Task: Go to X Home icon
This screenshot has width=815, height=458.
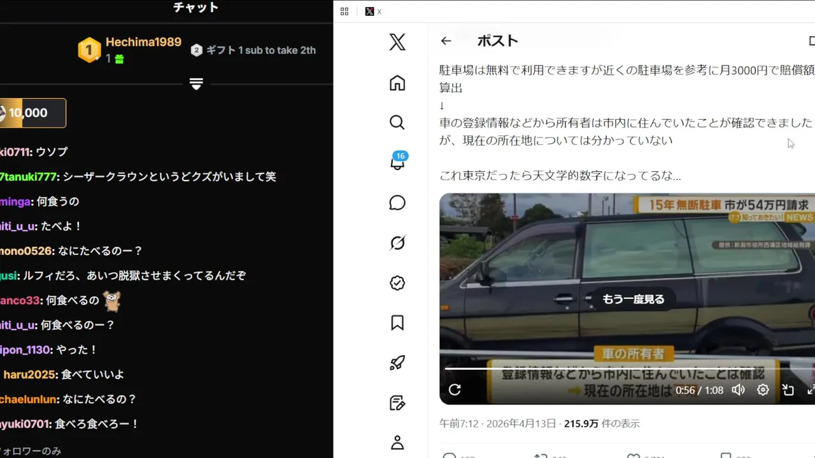Action: click(397, 83)
